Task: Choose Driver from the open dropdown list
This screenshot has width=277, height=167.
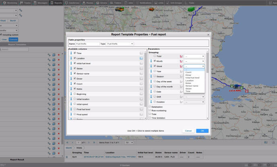Action: point(188,75)
